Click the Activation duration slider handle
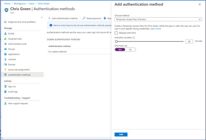Viewport: 206px width, 140px height. 116,41
